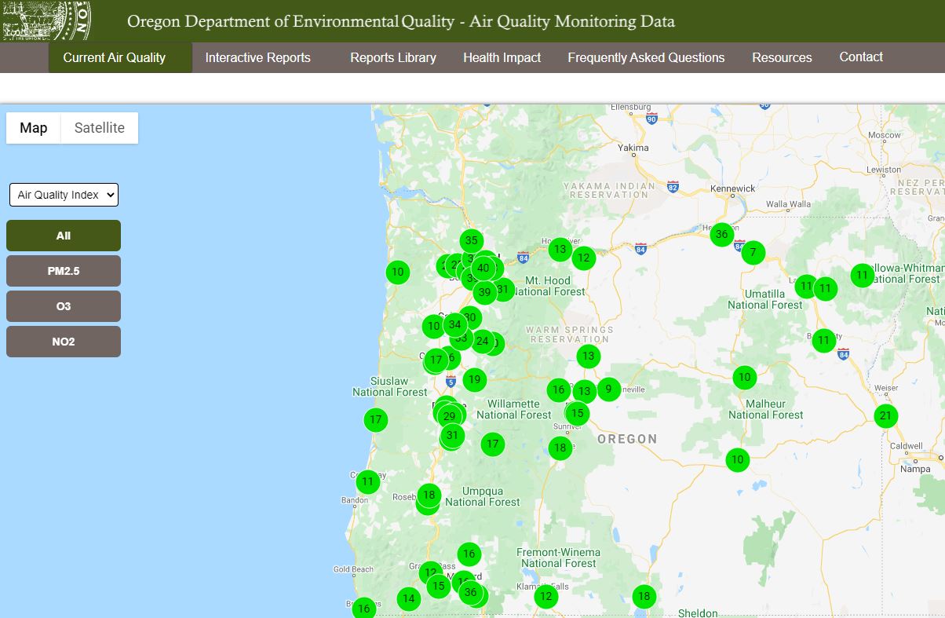Click the Umpqua National Forest label

(483, 496)
